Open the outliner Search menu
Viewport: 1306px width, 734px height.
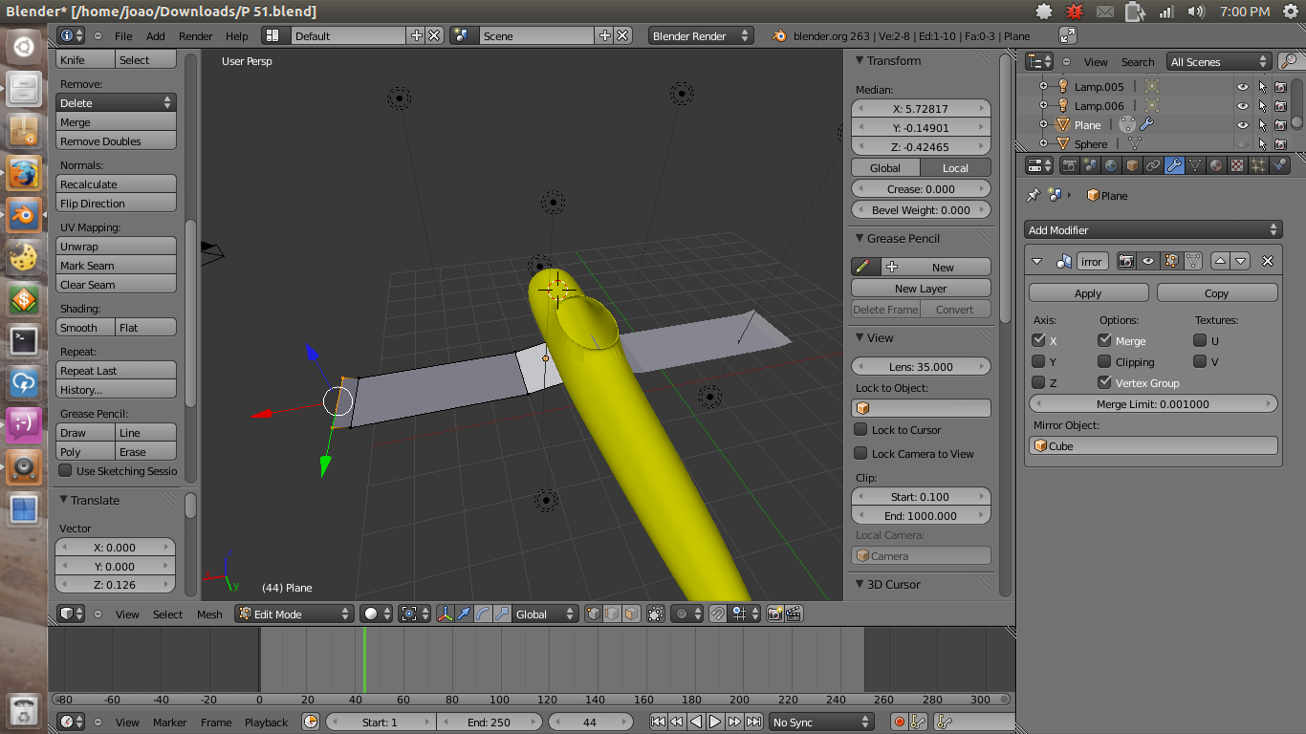(x=1138, y=61)
